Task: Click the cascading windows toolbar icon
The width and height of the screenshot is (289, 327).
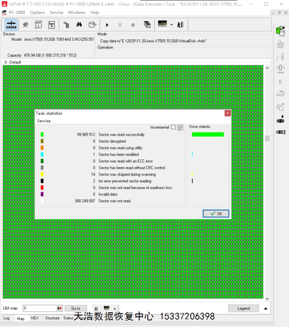Action: pos(147,25)
